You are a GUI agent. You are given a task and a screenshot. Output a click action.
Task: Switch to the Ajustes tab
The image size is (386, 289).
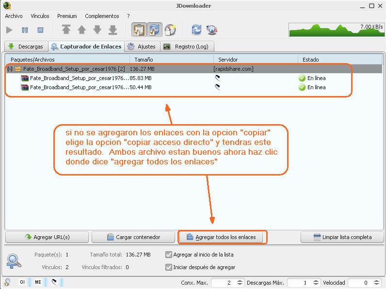point(142,47)
